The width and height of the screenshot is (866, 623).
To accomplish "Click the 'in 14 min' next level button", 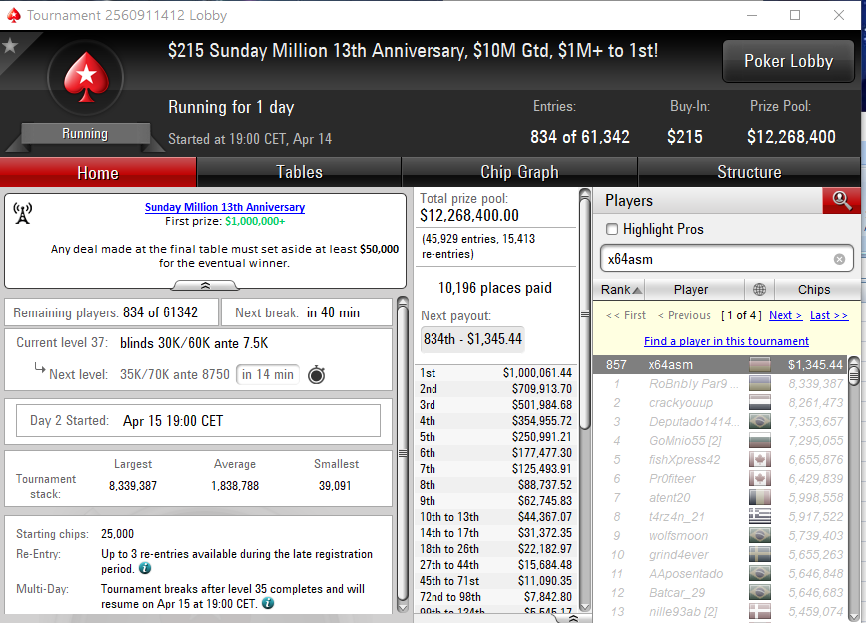I will coord(268,374).
